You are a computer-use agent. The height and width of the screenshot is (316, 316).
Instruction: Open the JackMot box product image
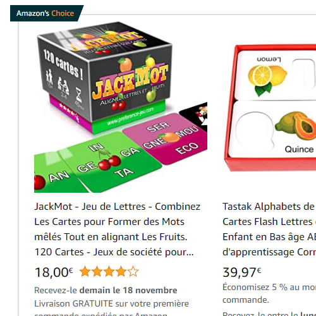tap(121, 107)
